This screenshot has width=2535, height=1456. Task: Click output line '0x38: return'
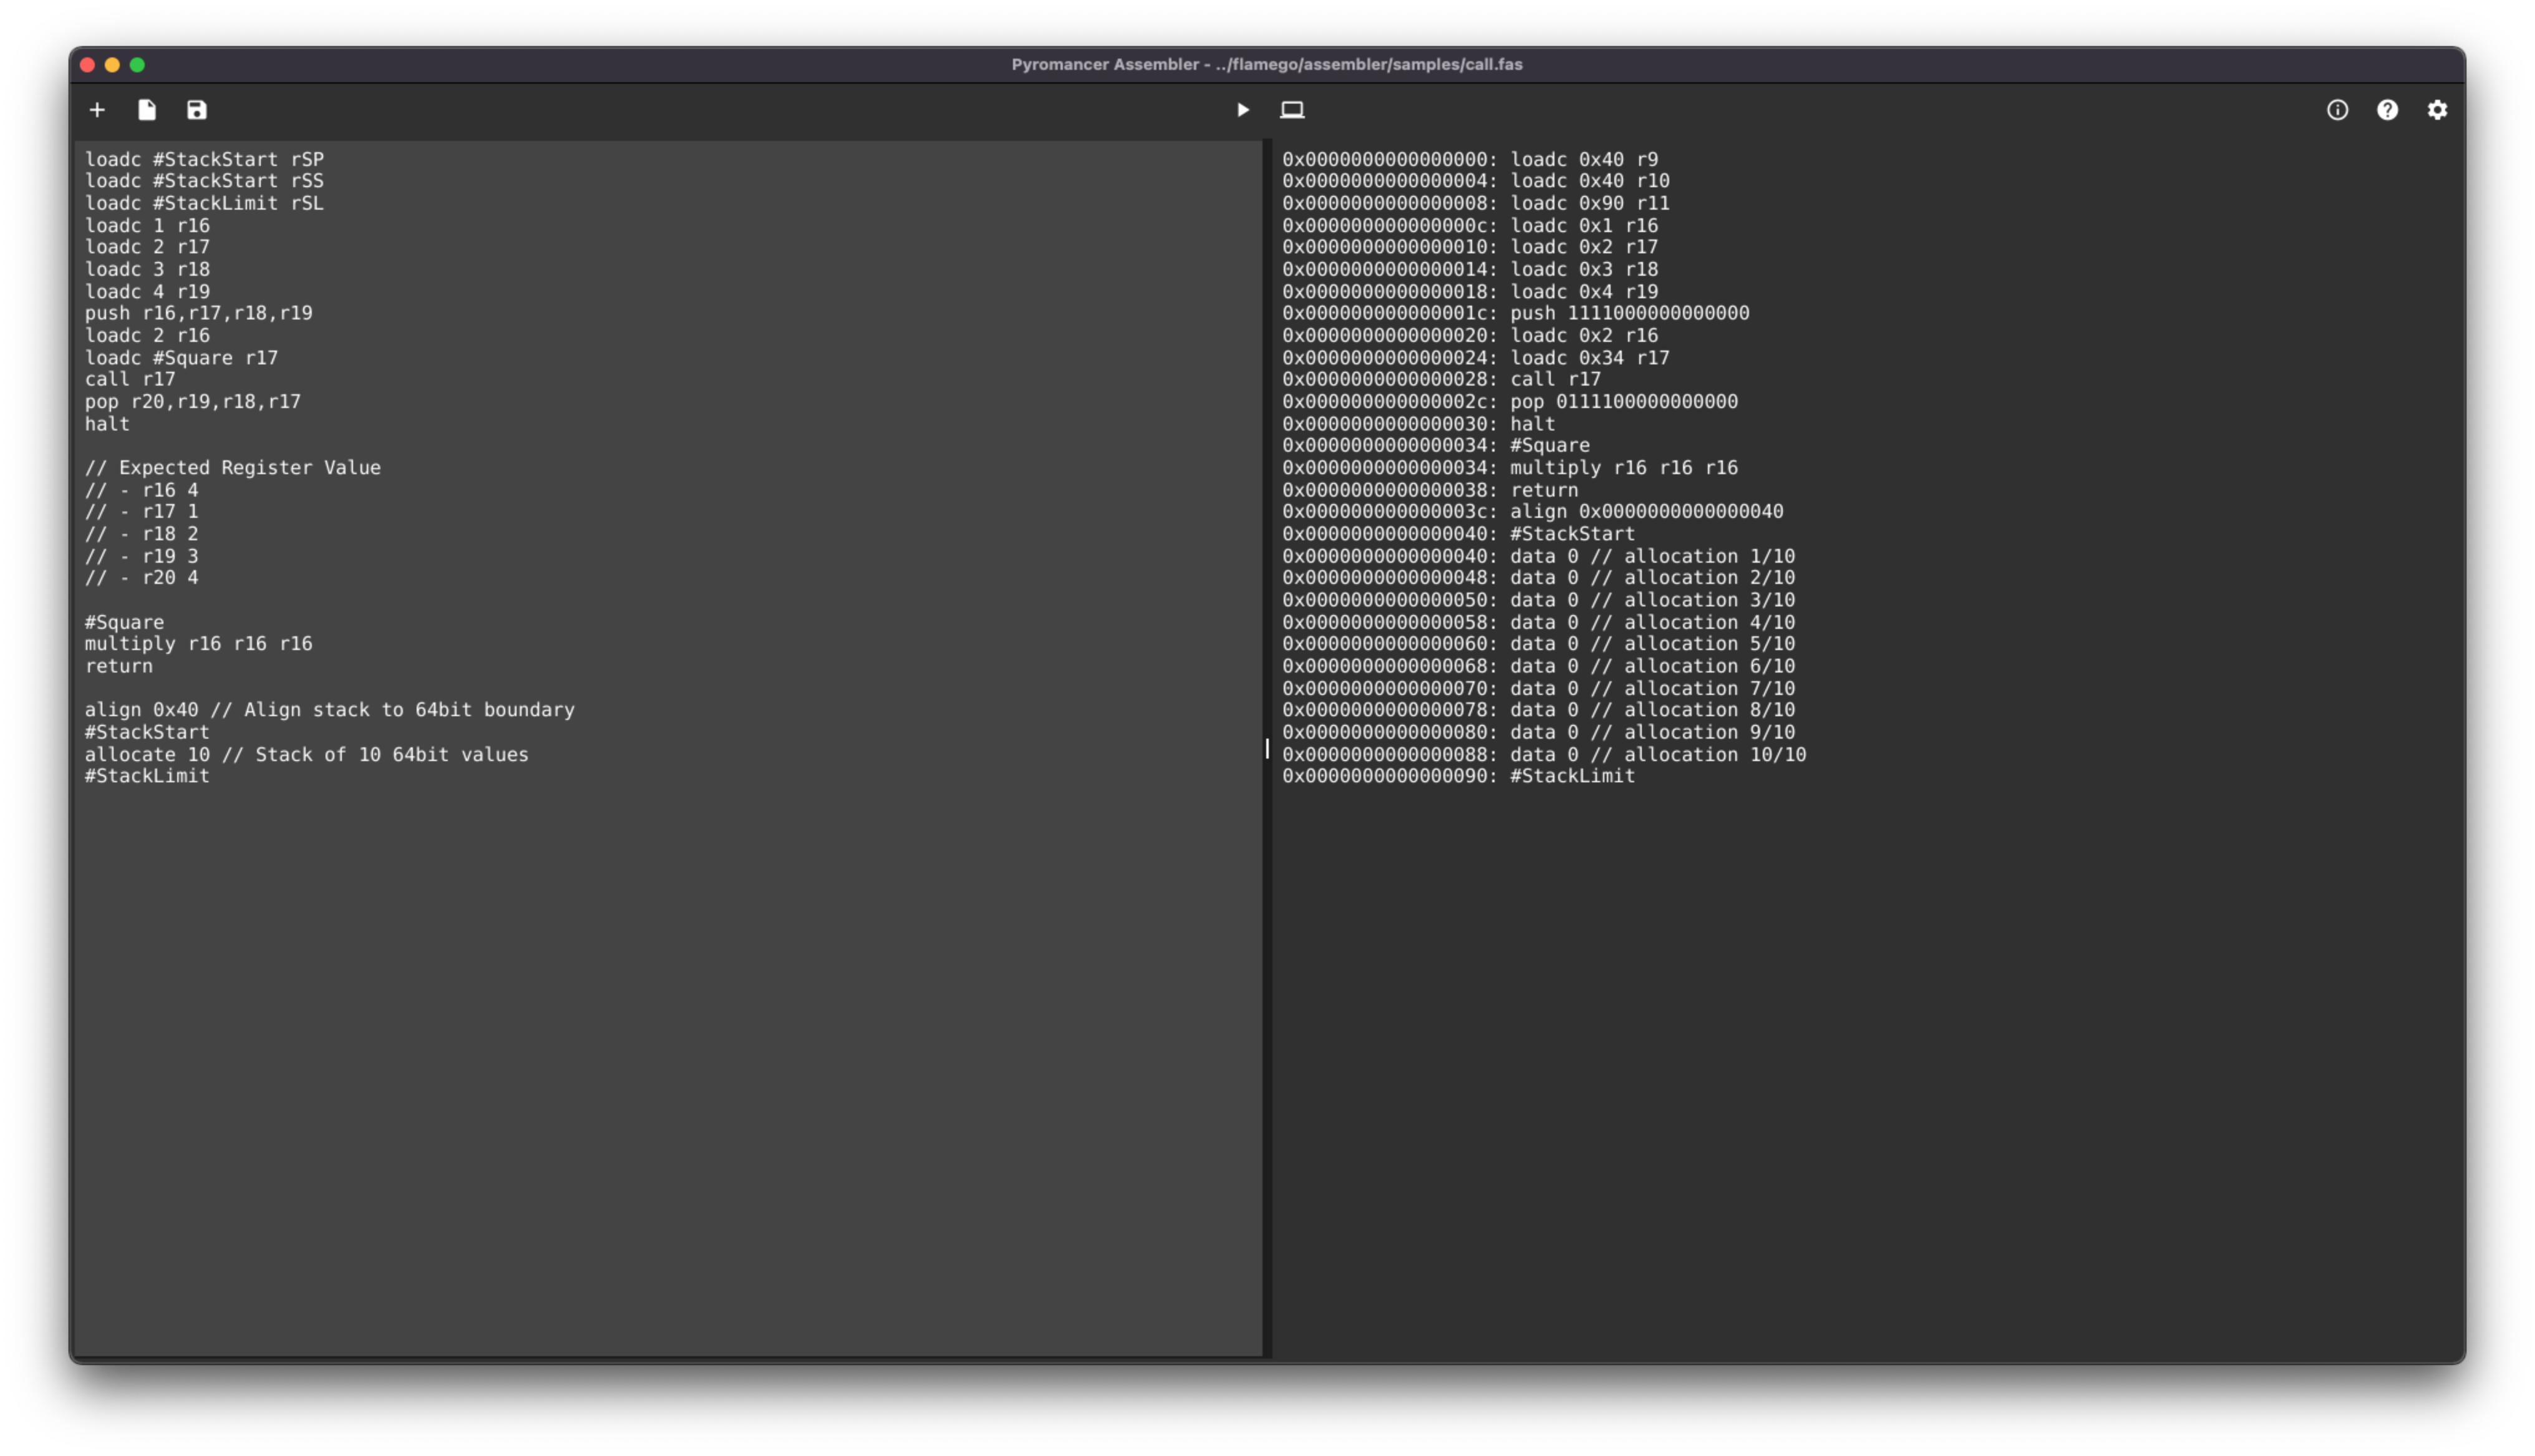click(x=1430, y=490)
